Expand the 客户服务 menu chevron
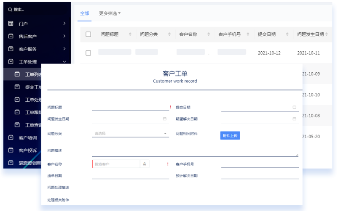This screenshot has width=338, height=211. click(64, 49)
